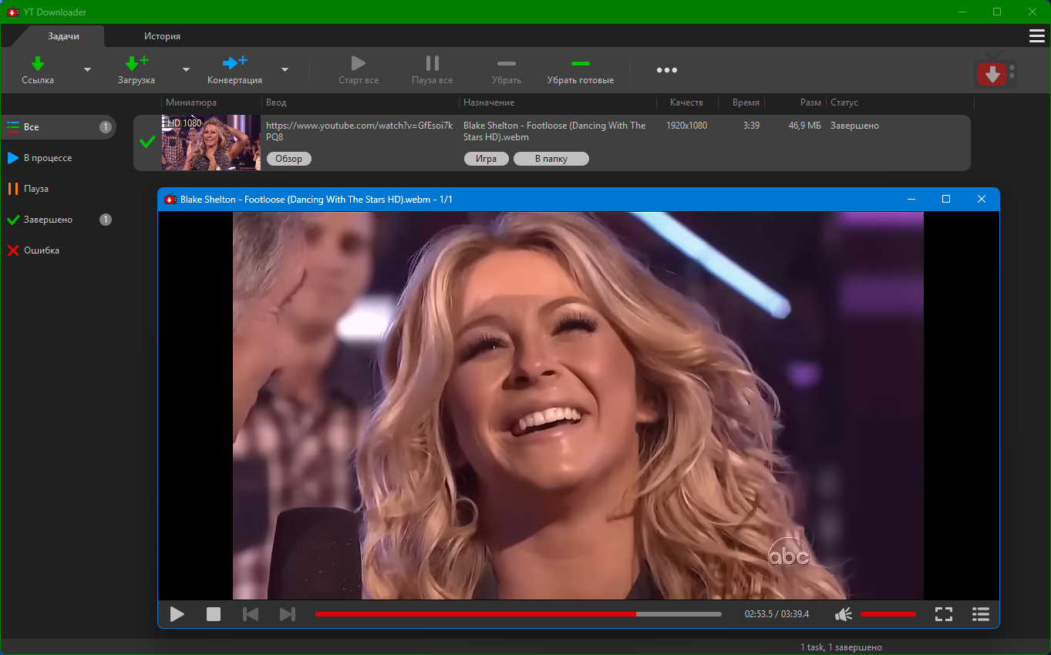Expand the Конвертация dropdown arrow
Screen dimensions: 1051x655
(285, 70)
